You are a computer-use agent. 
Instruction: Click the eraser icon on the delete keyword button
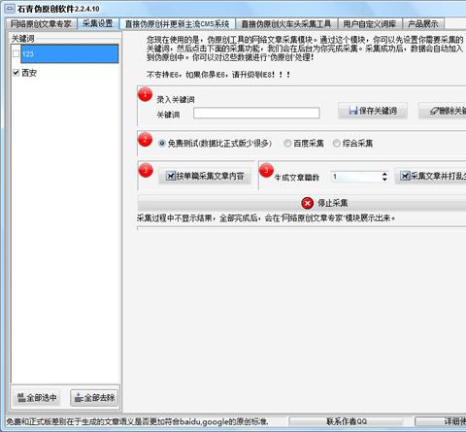[x=434, y=111]
